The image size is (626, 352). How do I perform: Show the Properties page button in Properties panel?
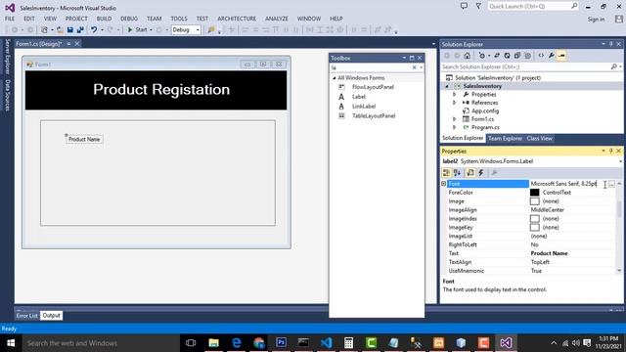pos(470,172)
